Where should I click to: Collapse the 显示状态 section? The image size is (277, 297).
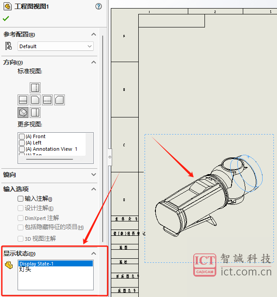point(94,253)
